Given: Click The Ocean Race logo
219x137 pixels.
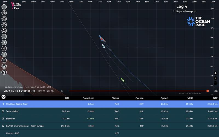Looking at the screenshot, I should [x=198, y=22].
